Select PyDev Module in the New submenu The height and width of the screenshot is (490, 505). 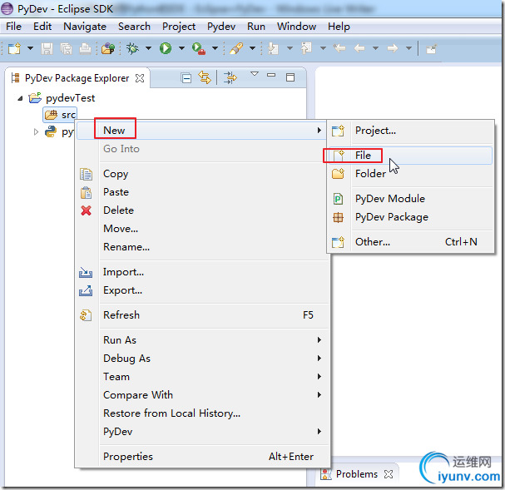pyautogui.click(x=411, y=199)
